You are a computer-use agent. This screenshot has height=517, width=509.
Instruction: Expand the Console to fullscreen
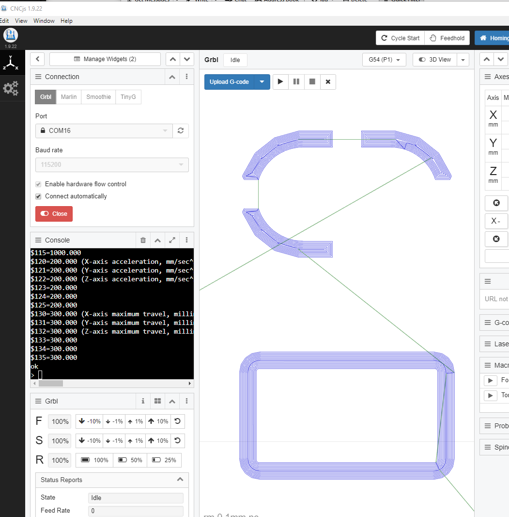pyautogui.click(x=172, y=240)
